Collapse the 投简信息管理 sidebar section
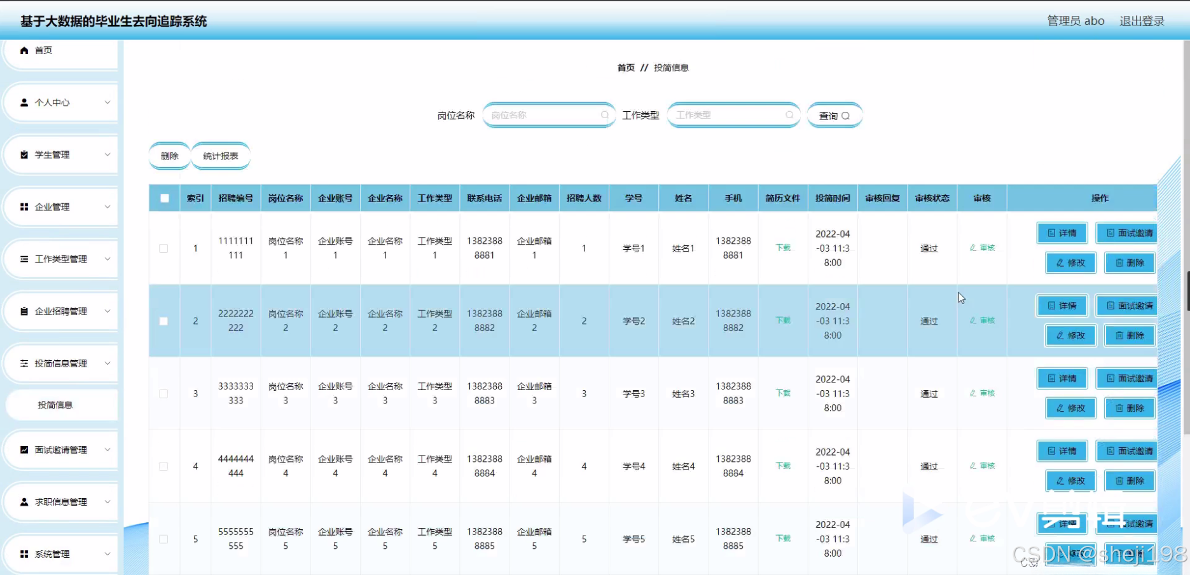 (x=60, y=363)
